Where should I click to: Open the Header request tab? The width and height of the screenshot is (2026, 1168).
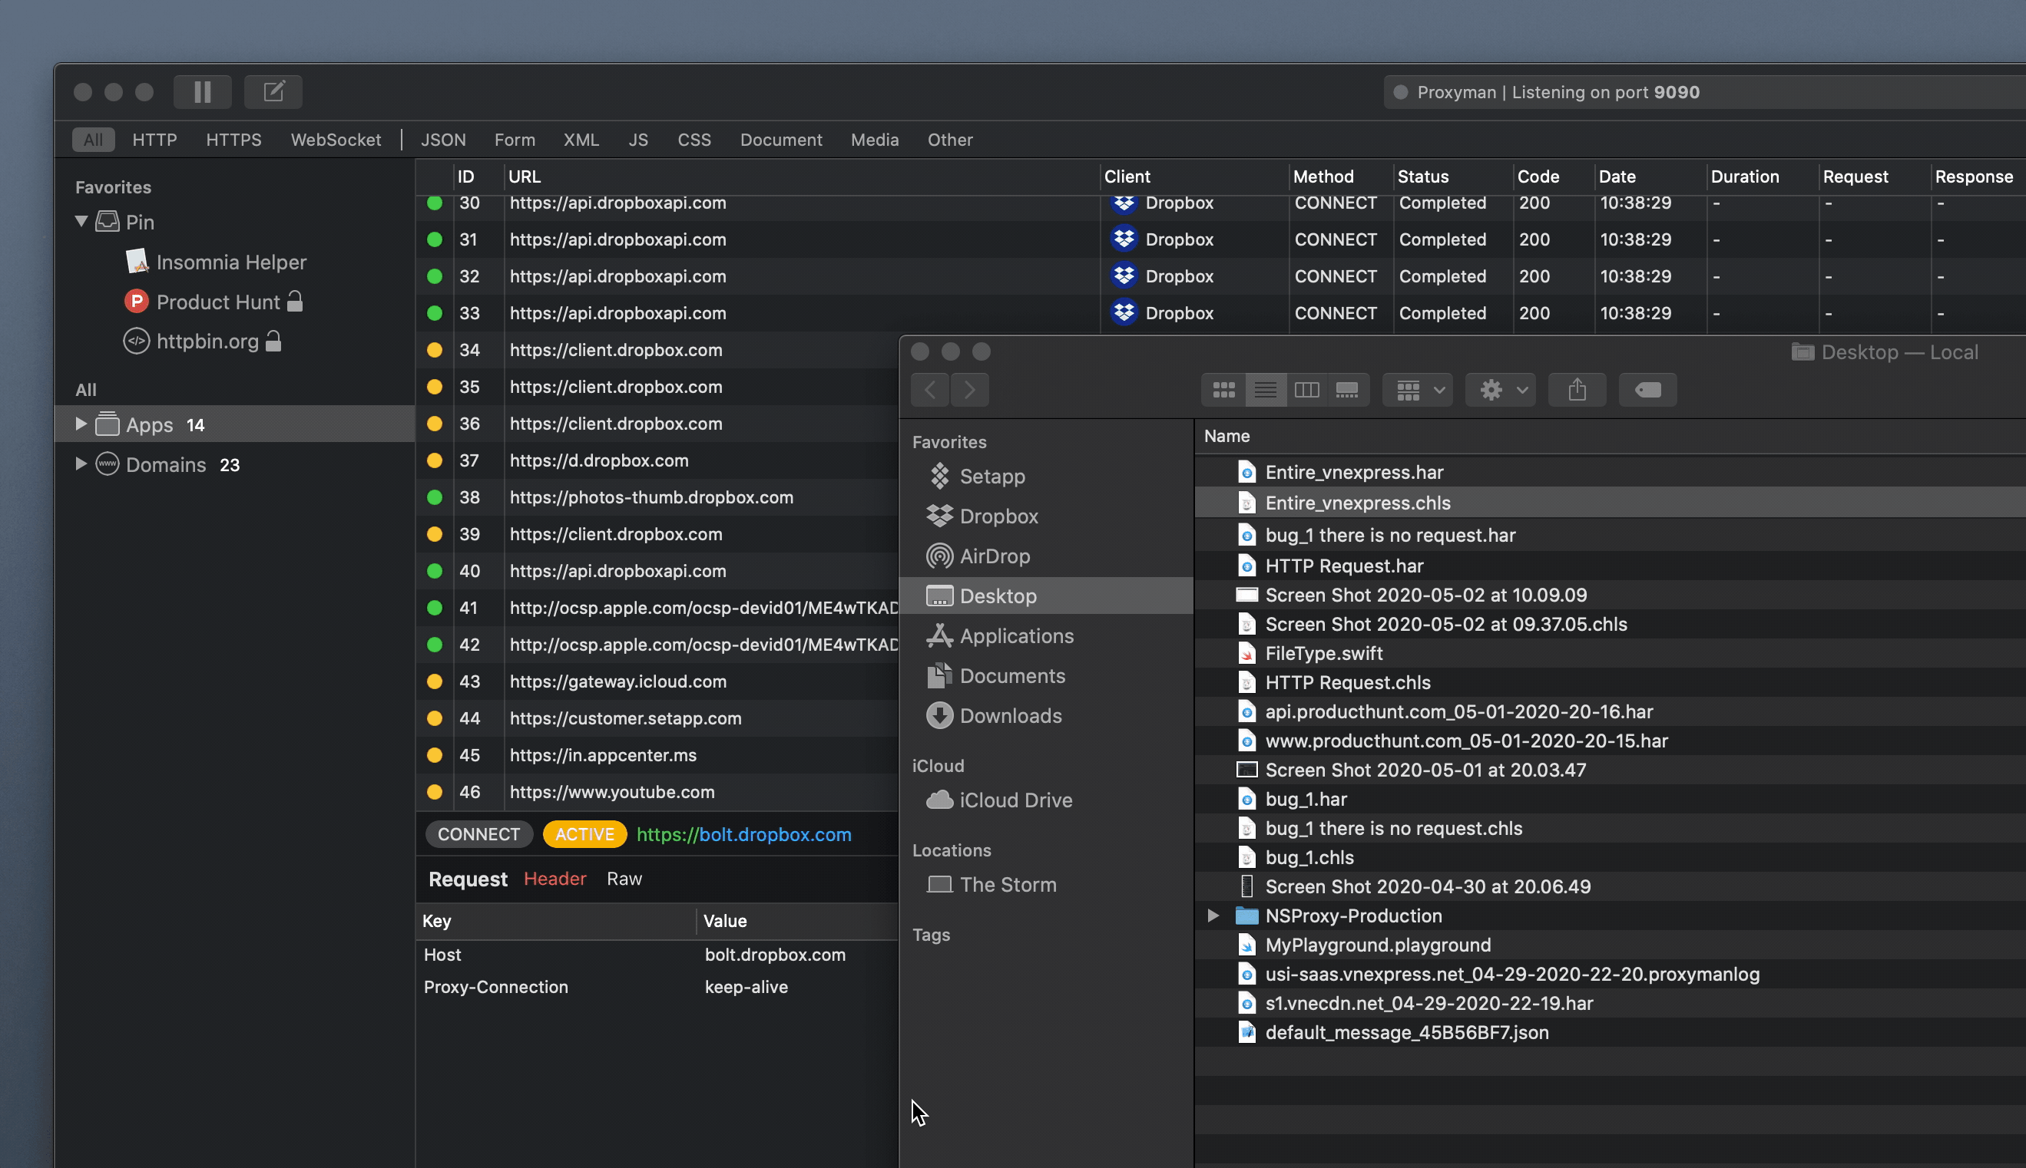coord(555,879)
